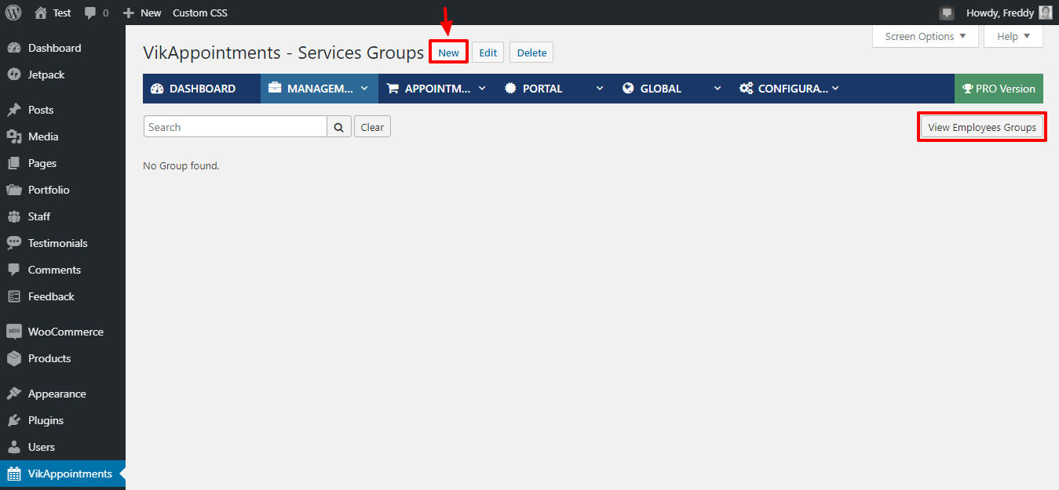
Task: Open the PORTAL menu label
Action: click(x=542, y=89)
